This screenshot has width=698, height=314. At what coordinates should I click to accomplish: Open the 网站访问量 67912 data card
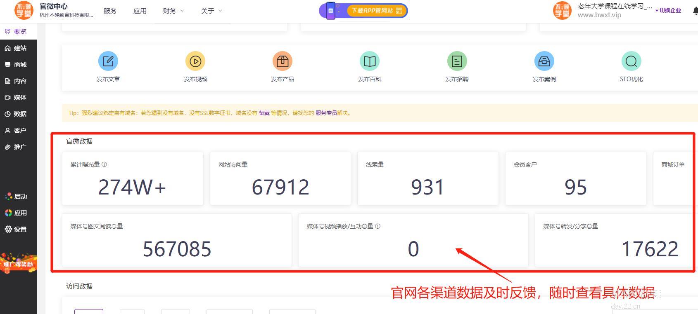(280, 179)
